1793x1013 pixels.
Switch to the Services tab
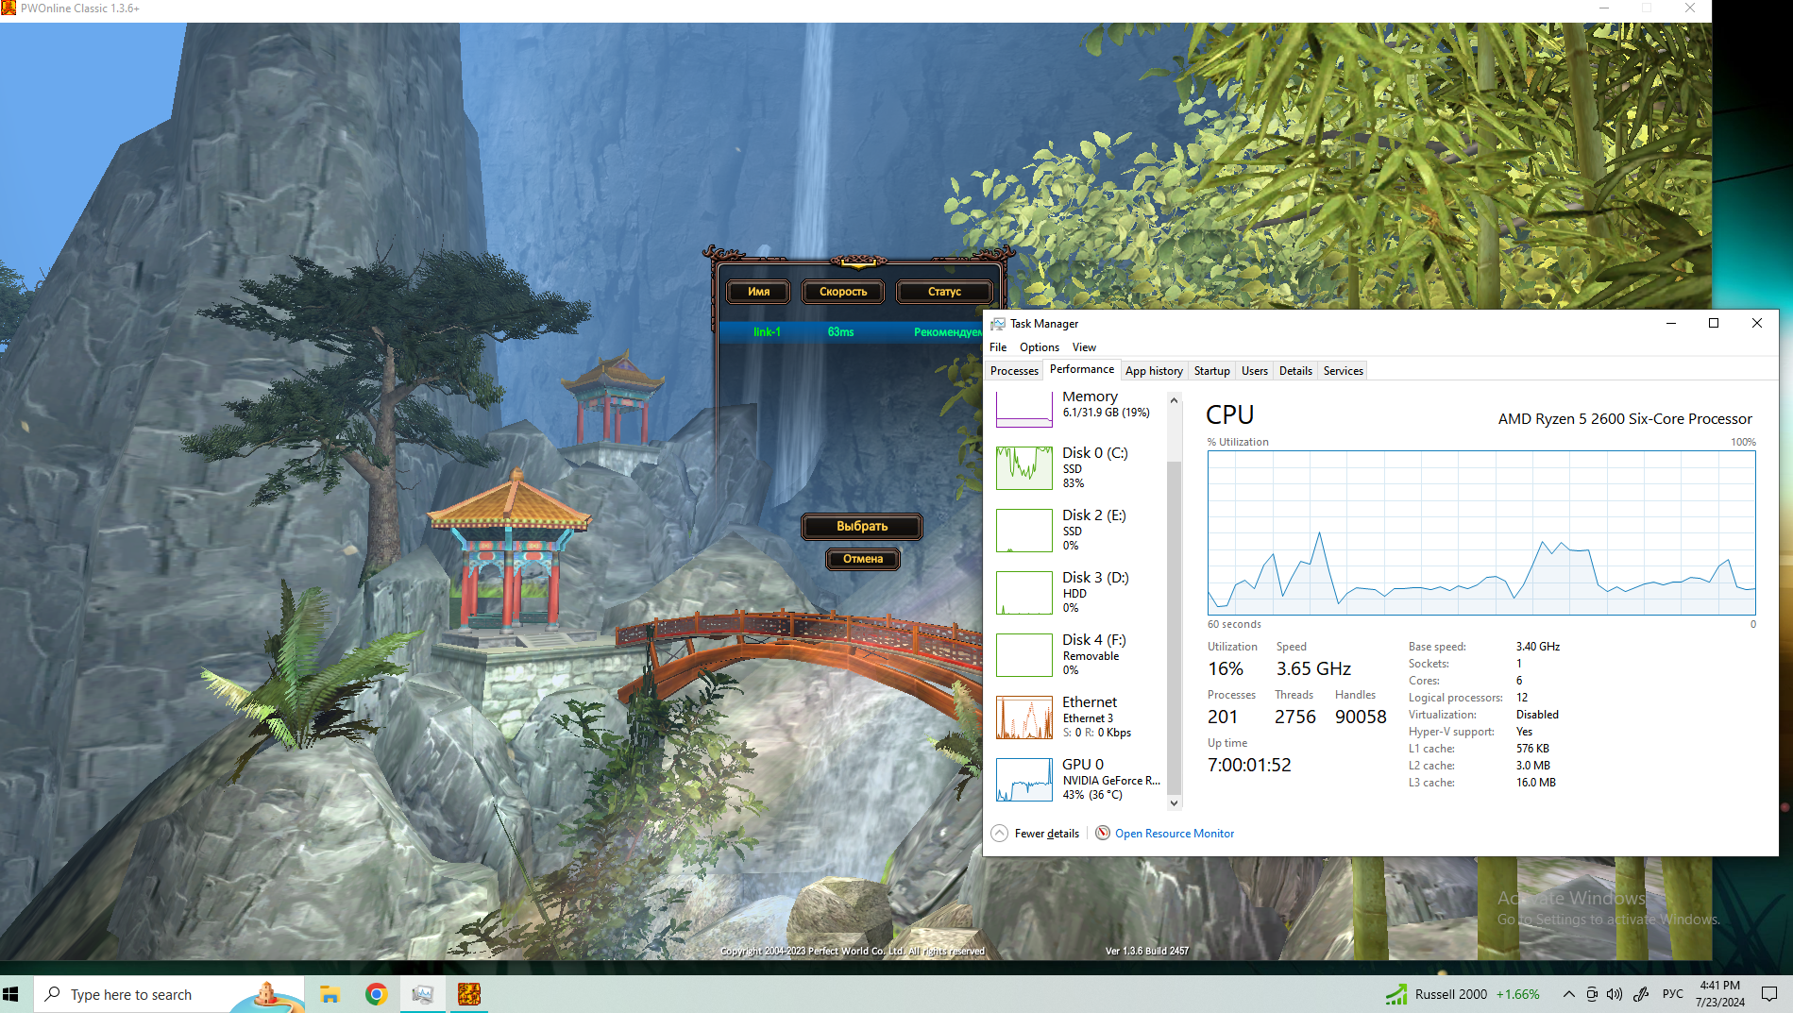[1343, 371]
